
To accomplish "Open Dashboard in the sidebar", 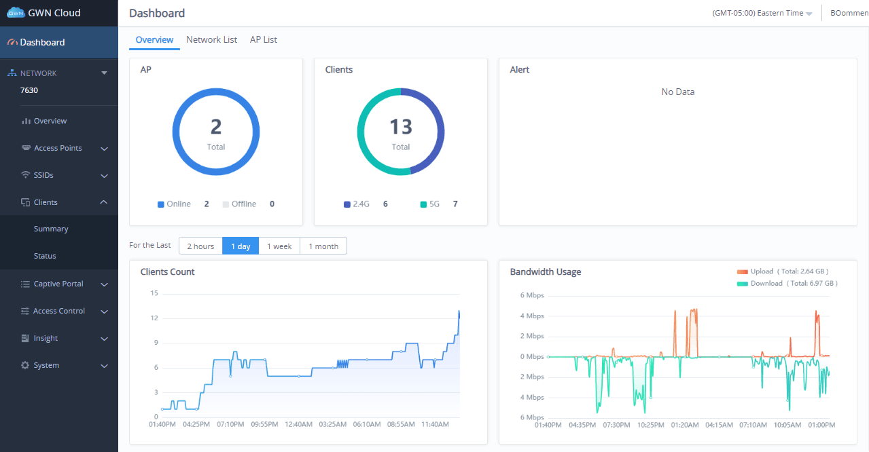I will [59, 42].
